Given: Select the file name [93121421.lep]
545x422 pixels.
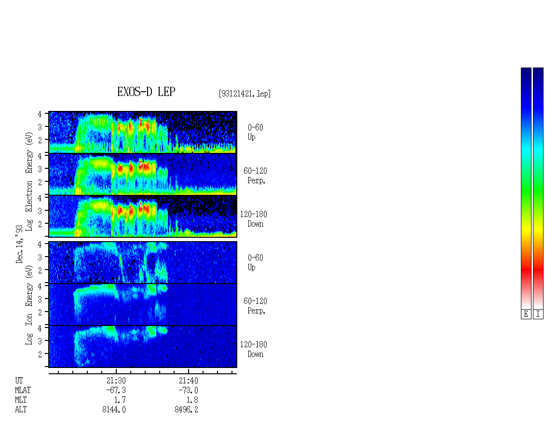Looking at the screenshot, I should coord(245,94).
